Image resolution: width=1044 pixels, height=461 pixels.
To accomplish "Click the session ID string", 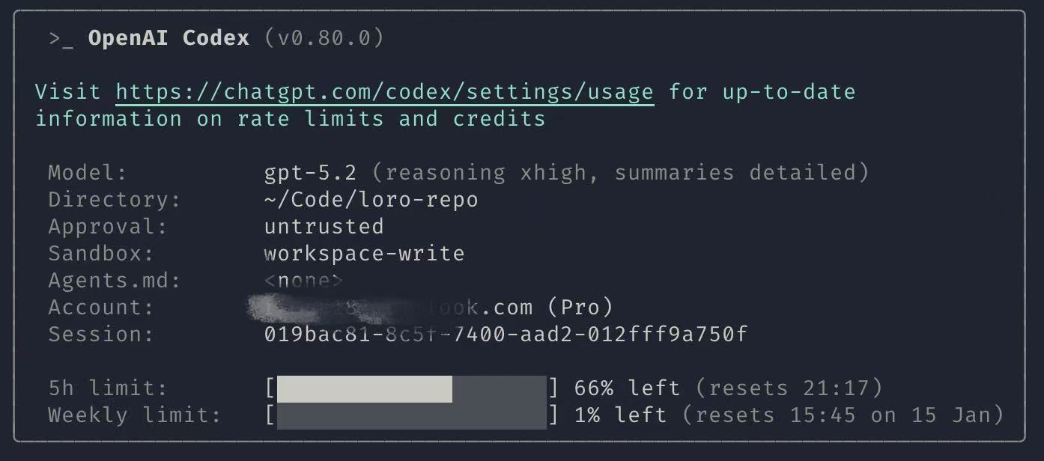I will coord(506,335).
